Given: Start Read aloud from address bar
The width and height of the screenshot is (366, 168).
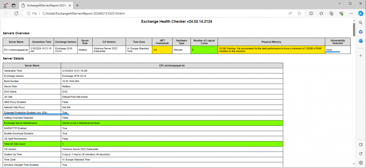Looking at the screenshot, I should [290, 14].
